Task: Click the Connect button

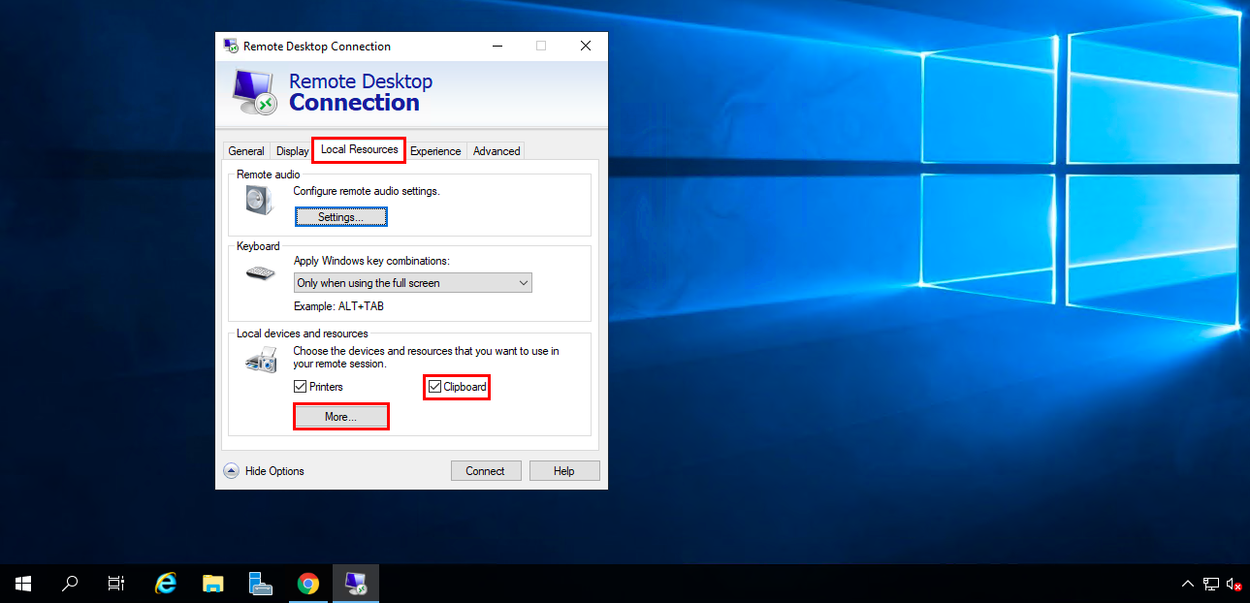Action: tap(485, 471)
